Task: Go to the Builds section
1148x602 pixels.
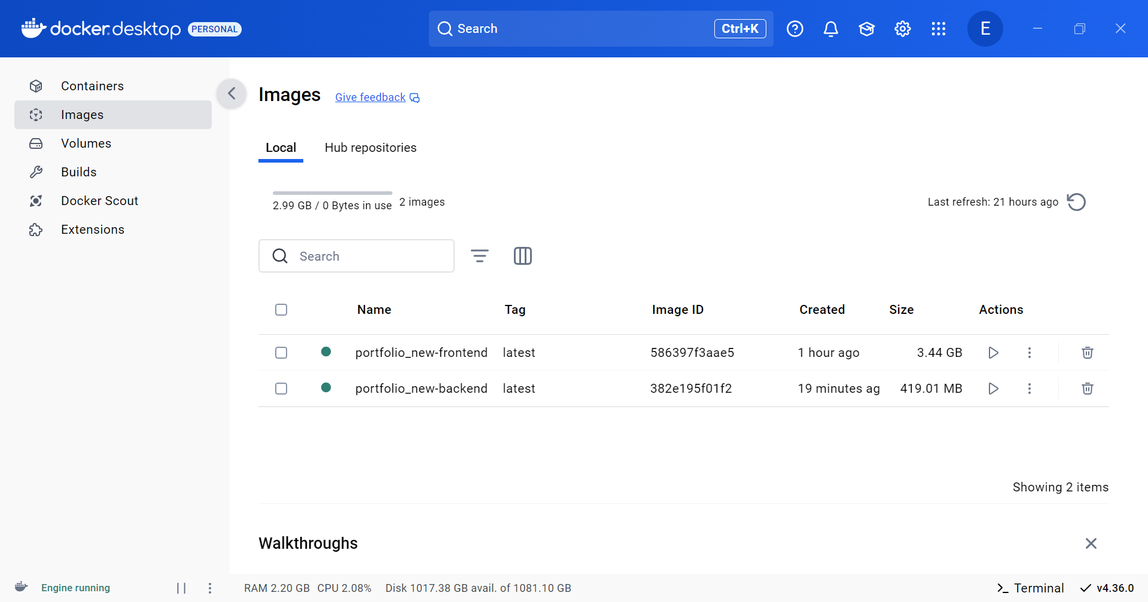Action: [113, 172]
